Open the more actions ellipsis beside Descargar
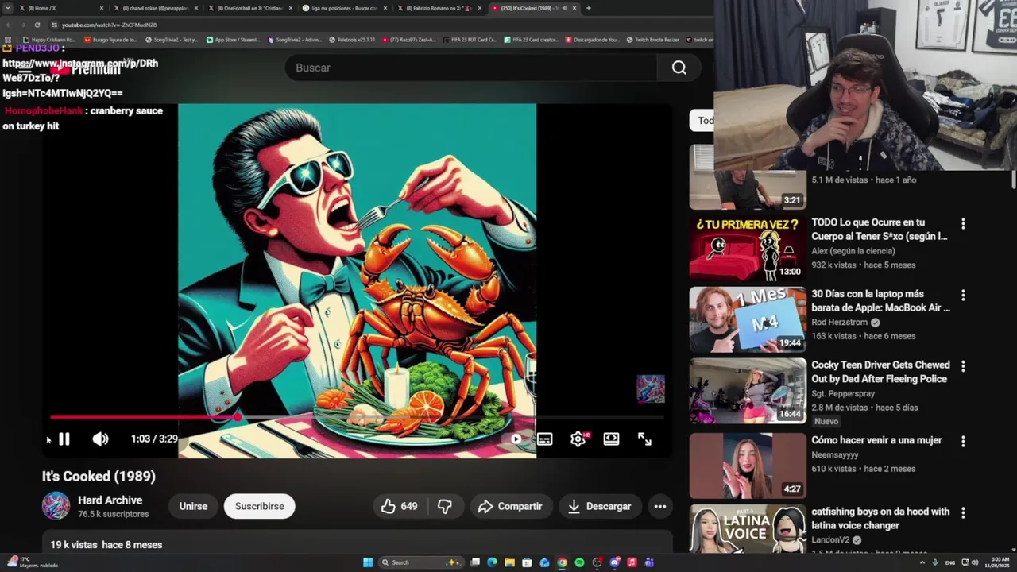 pos(660,506)
